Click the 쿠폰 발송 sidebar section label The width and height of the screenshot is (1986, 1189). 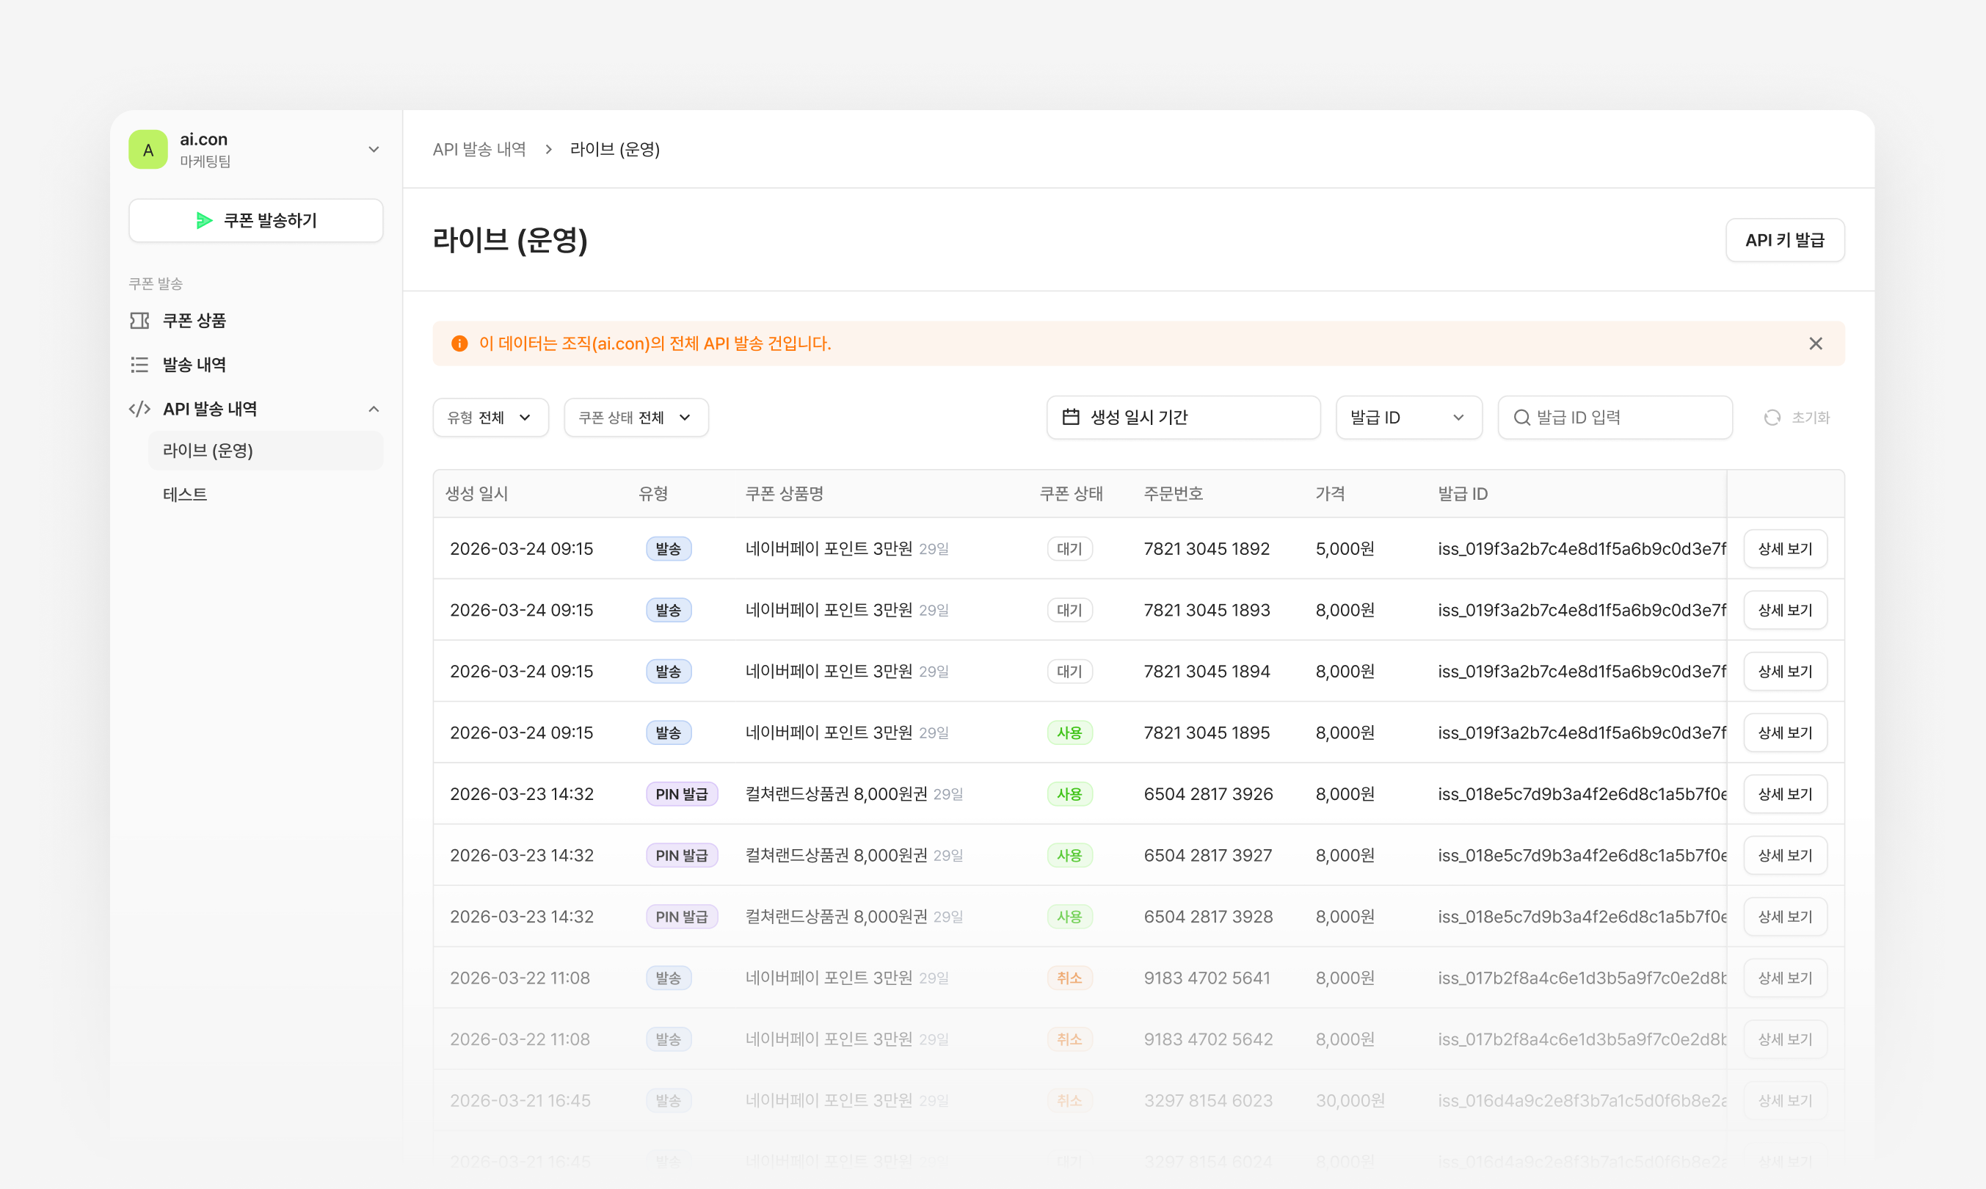(x=156, y=283)
